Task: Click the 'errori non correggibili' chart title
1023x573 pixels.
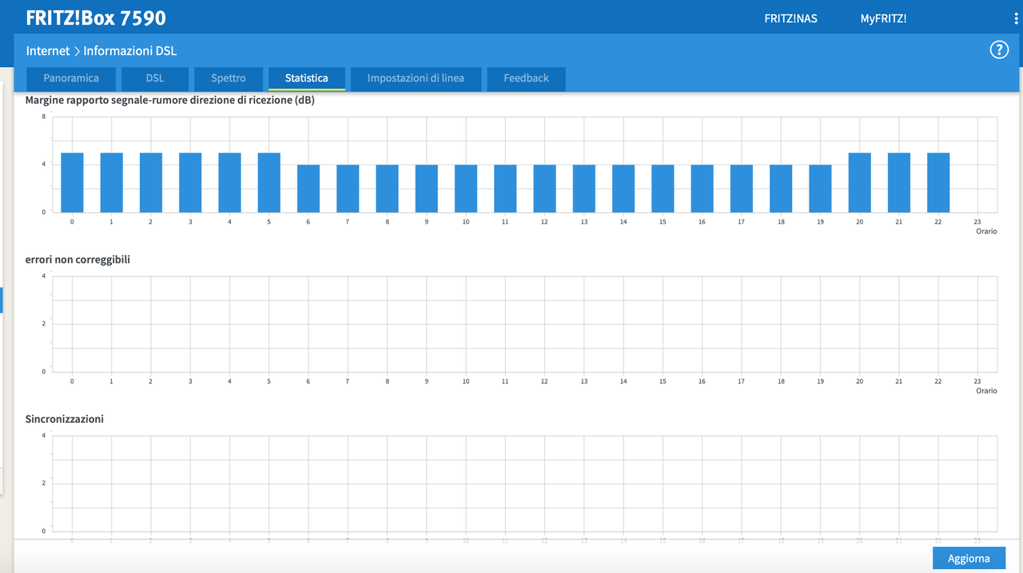Action: (x=78, y=259)
